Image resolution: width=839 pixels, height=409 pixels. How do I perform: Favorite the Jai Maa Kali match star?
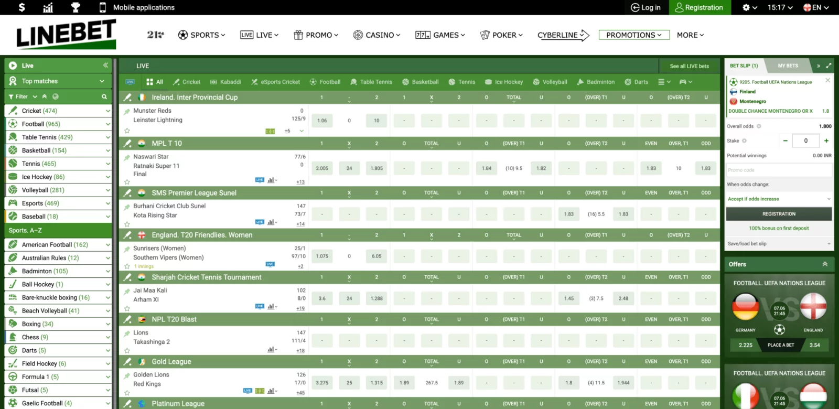coord(127,308)
